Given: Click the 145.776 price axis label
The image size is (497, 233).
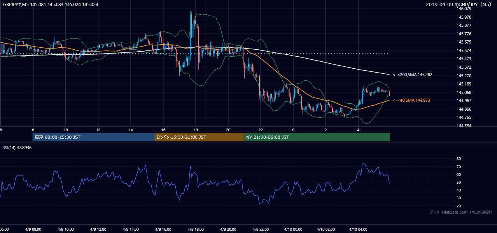Looking at the screenshot, I should click(464, 34).
